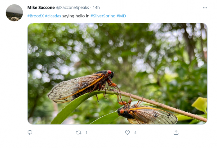217x148 pixels.
Task: Click the Mike Saccone display name
Action: (x=41, y=7)
